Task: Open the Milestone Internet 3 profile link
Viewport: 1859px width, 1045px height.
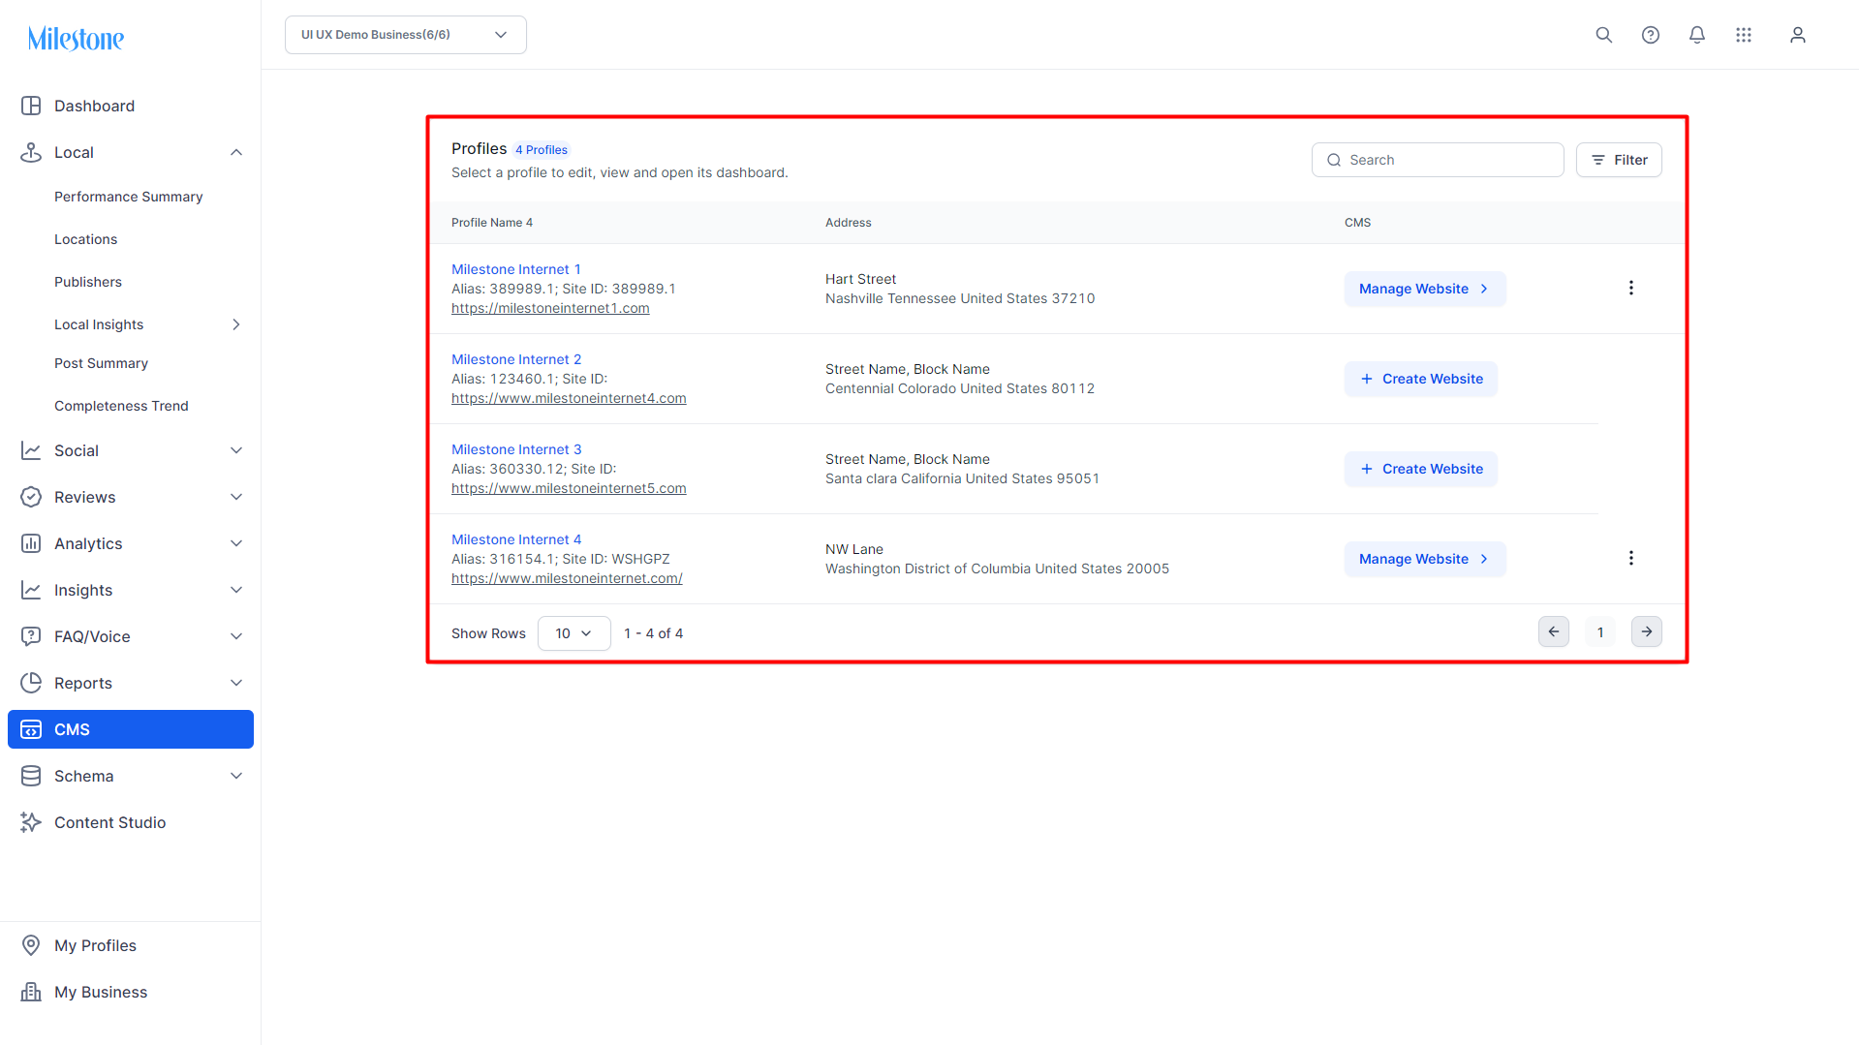Action: click(516, 449)
